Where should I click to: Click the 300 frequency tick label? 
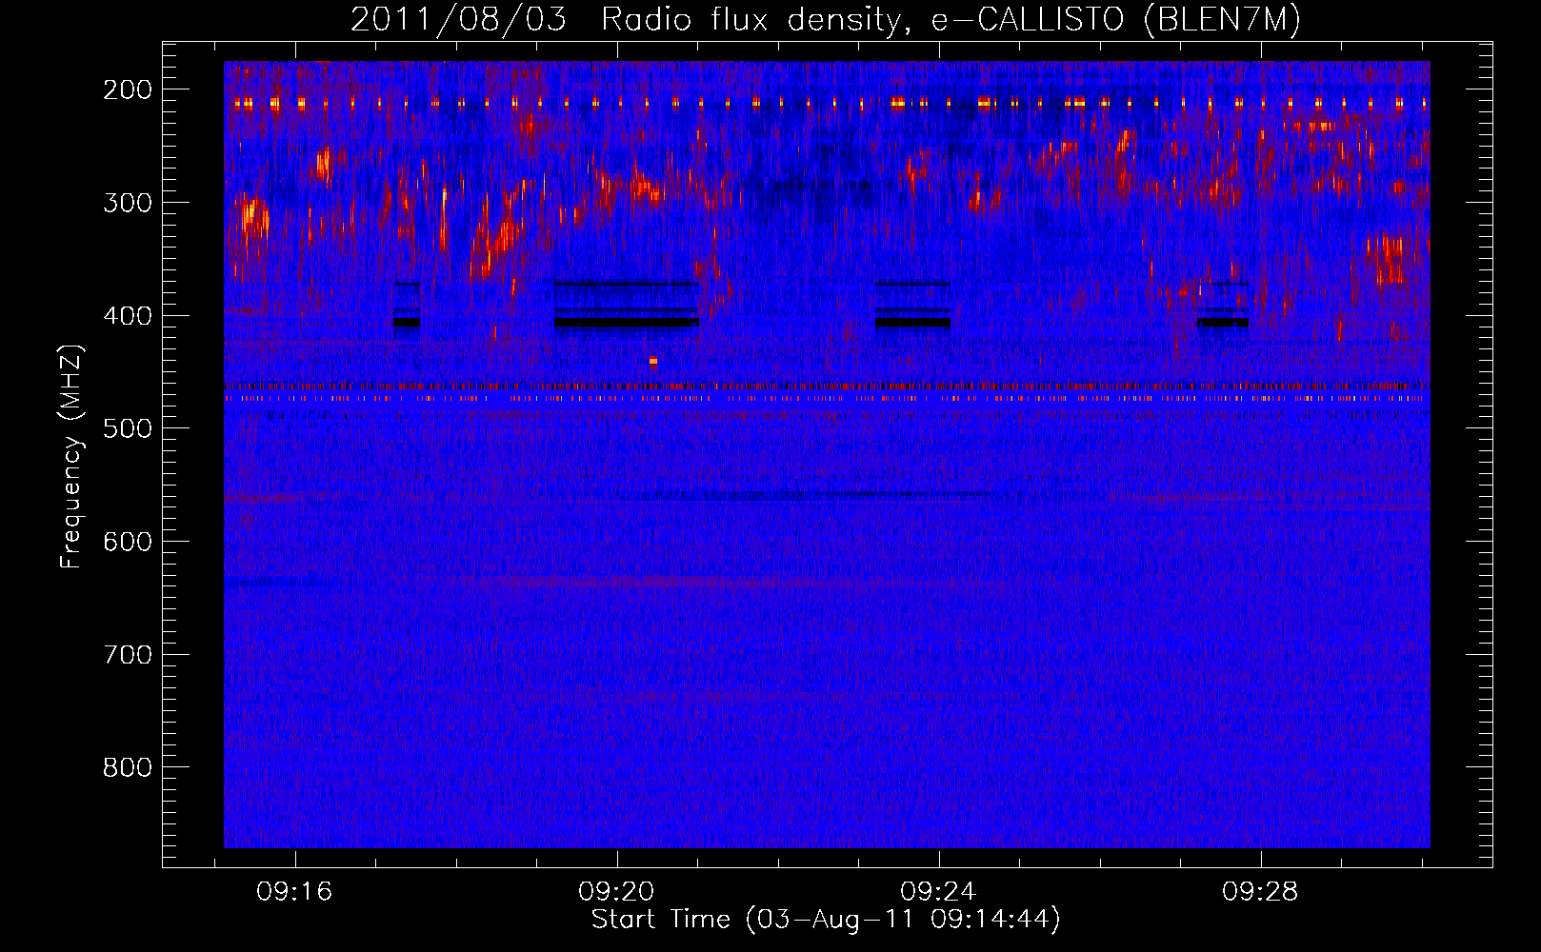128,203
